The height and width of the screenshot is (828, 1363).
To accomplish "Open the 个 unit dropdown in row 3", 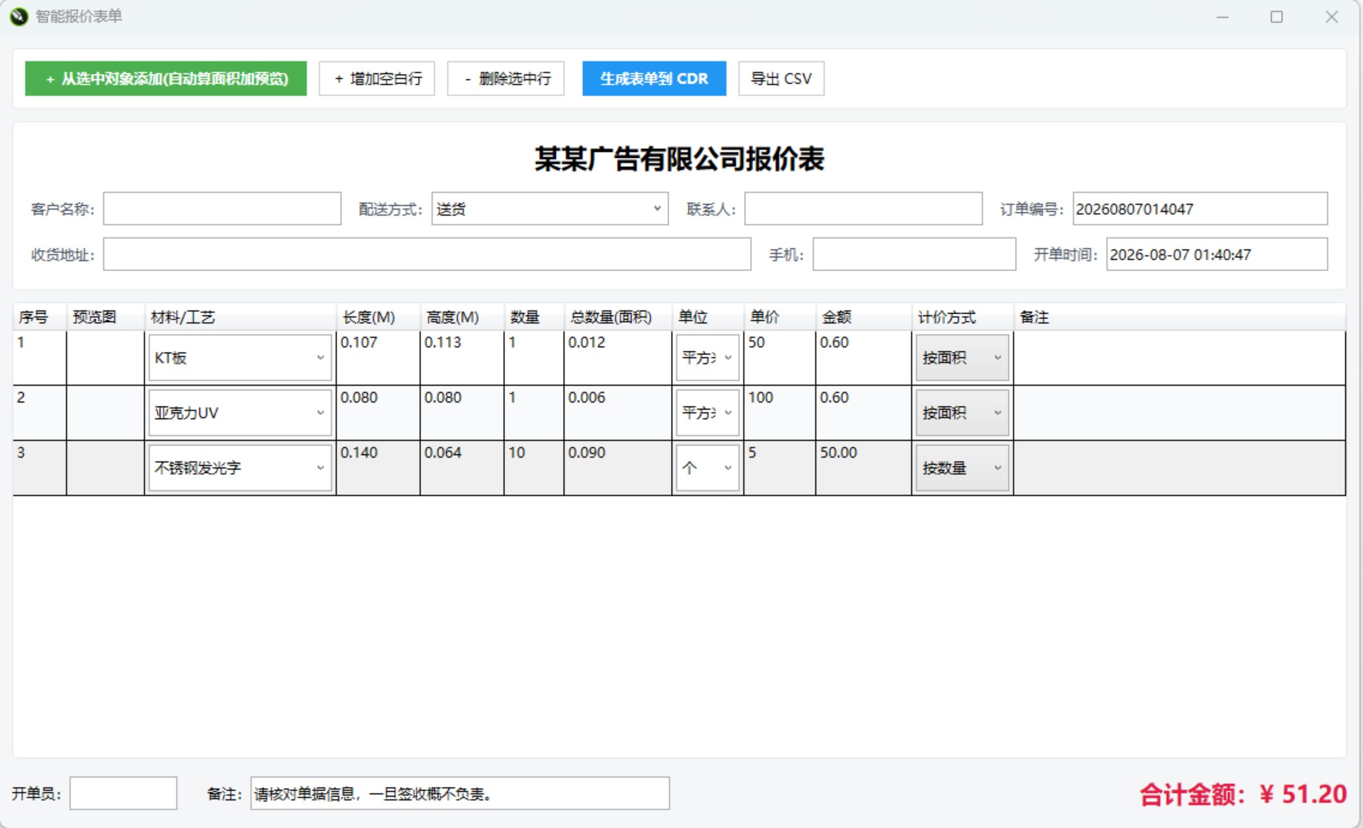I will 708,468.
